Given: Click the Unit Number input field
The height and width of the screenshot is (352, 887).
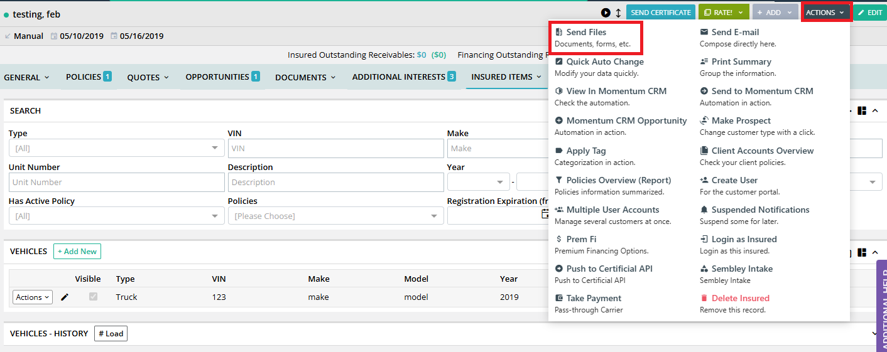Looking at the screenshot, I should (x=116, y=182).
